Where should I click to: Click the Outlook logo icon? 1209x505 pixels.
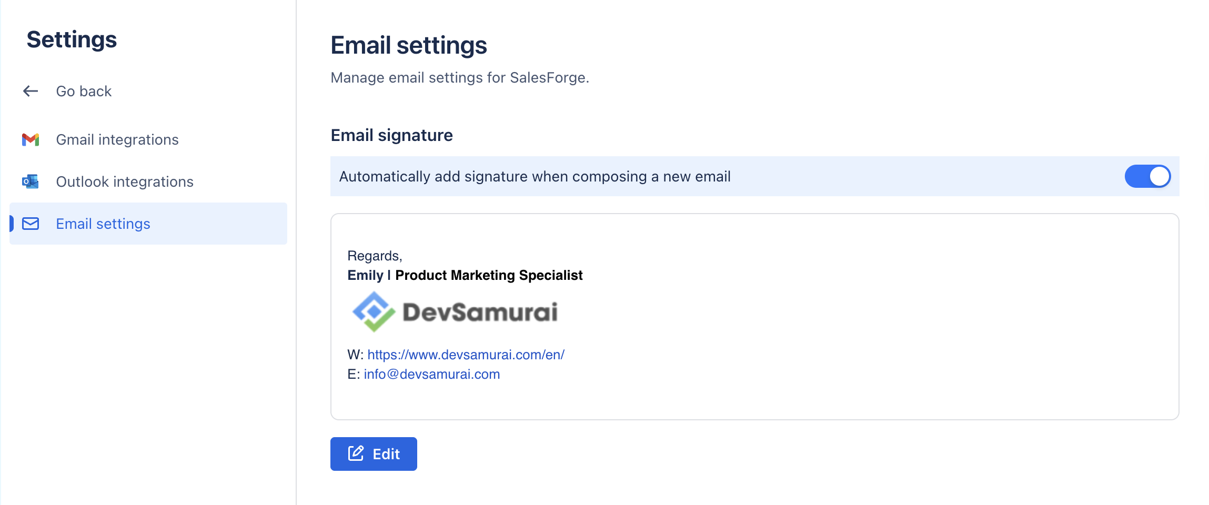click(31, 181)
